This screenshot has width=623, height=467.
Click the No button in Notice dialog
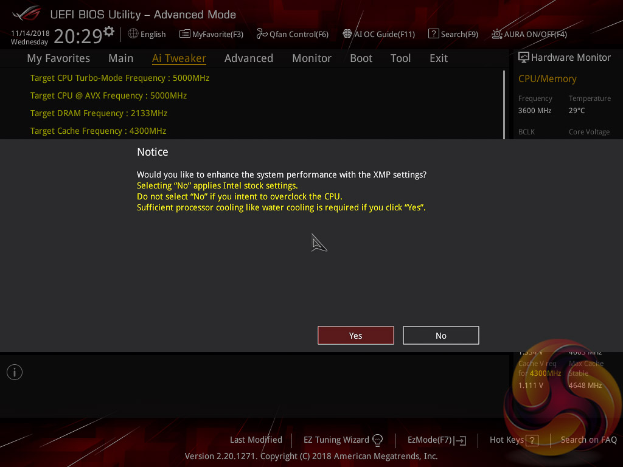pos(440,336)
